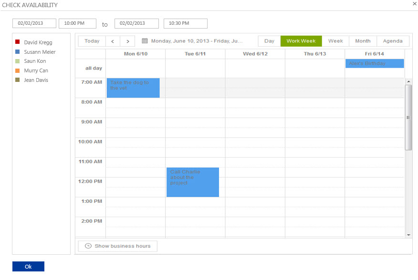Open the calendar date picker icon
Viewport: 418px width, 280px height.
coord(145,41)
